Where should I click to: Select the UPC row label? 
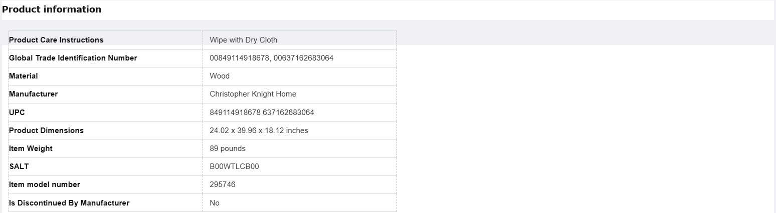(x=17, y=112)
